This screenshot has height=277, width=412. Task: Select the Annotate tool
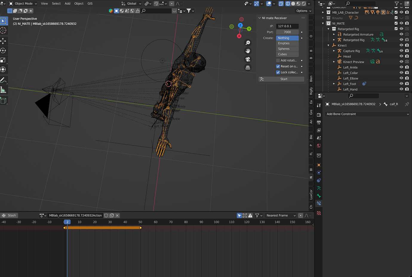pyautogui.click(x=3, y=80)
